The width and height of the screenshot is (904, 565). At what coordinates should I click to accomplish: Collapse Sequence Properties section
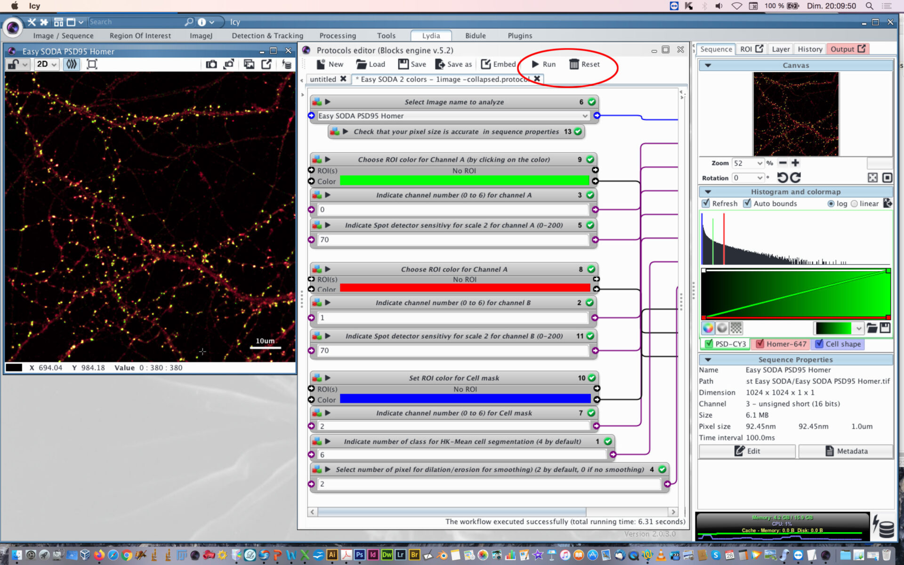(708, 359)
